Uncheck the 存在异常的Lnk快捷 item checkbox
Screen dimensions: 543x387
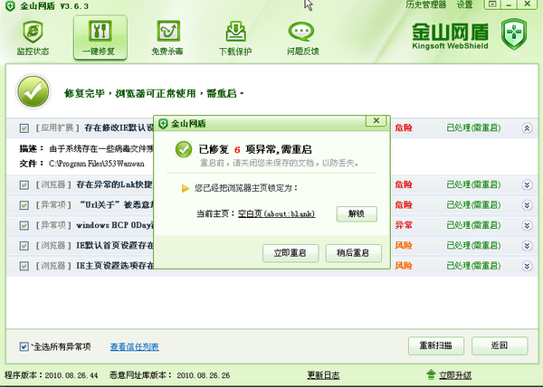coord(24,185)
